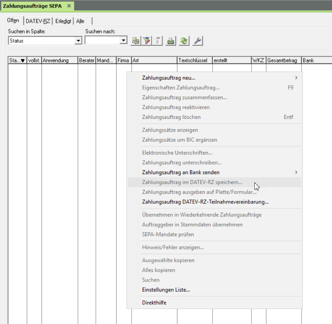
Task: Sort by the Art column header
Action: 154,60
